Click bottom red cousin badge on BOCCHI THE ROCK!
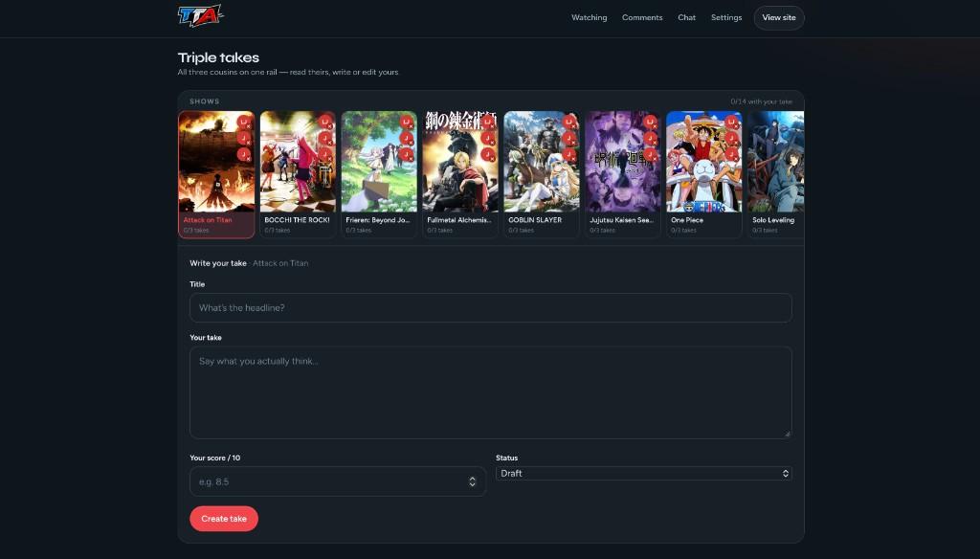The width and height of the screenshot is (980, 559). pos(325,154)
